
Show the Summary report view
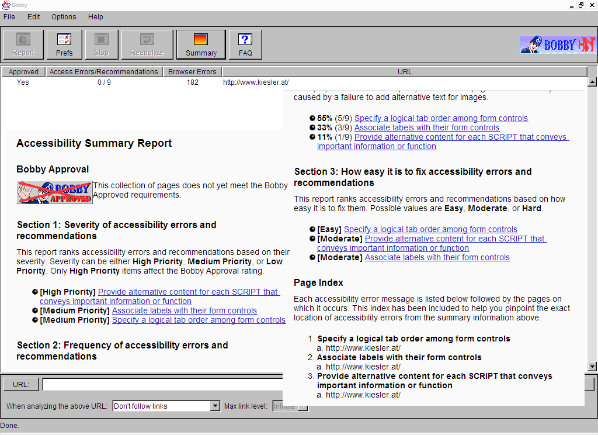click(x=201, y=45)
